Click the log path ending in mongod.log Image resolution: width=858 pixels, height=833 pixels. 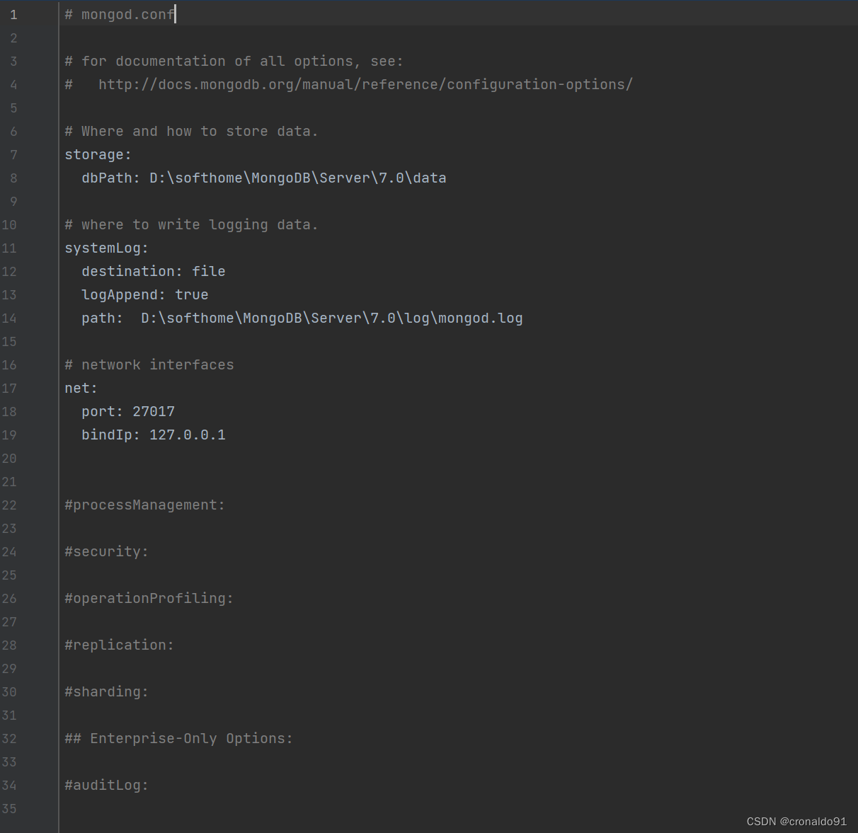(332, 318)
